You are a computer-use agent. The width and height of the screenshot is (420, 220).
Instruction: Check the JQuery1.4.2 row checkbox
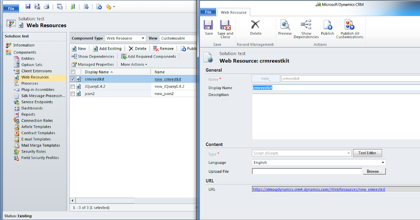73,87
